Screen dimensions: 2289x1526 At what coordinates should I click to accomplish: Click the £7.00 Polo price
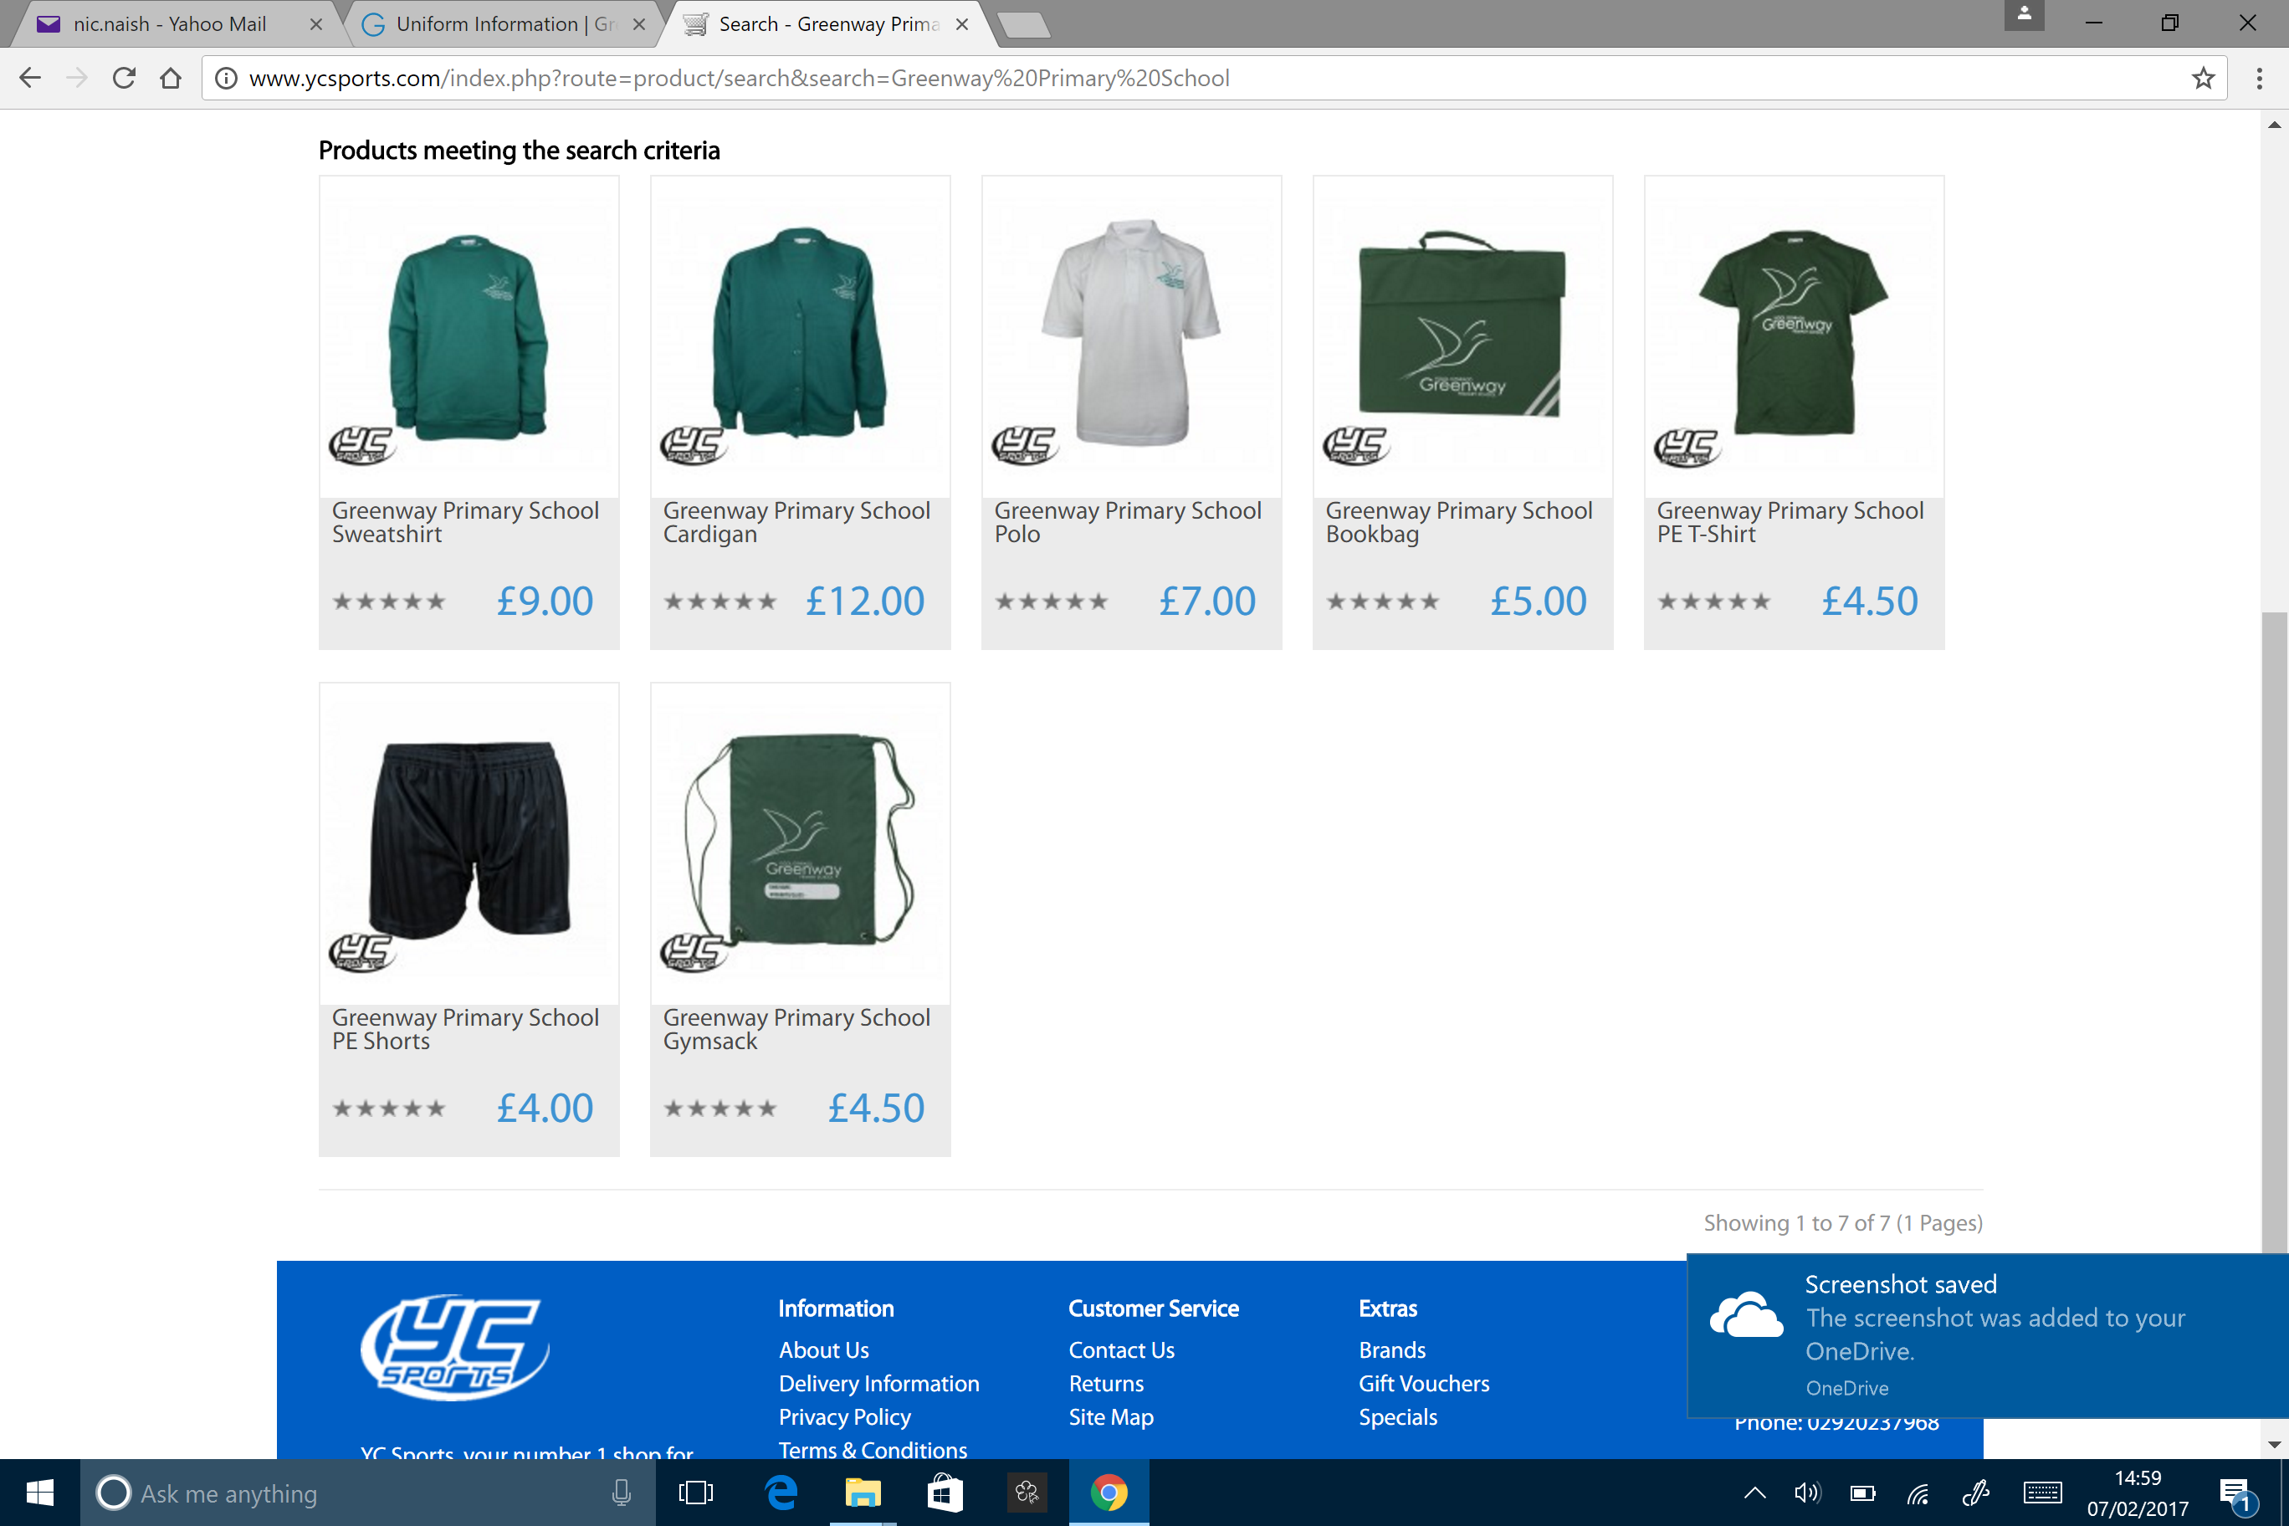pos(1208,602)
